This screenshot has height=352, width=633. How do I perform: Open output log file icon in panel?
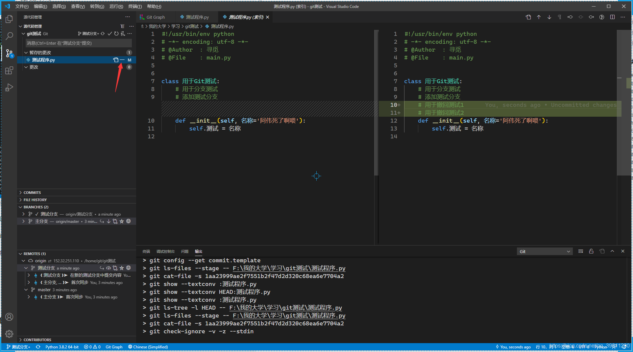(602, 251)
